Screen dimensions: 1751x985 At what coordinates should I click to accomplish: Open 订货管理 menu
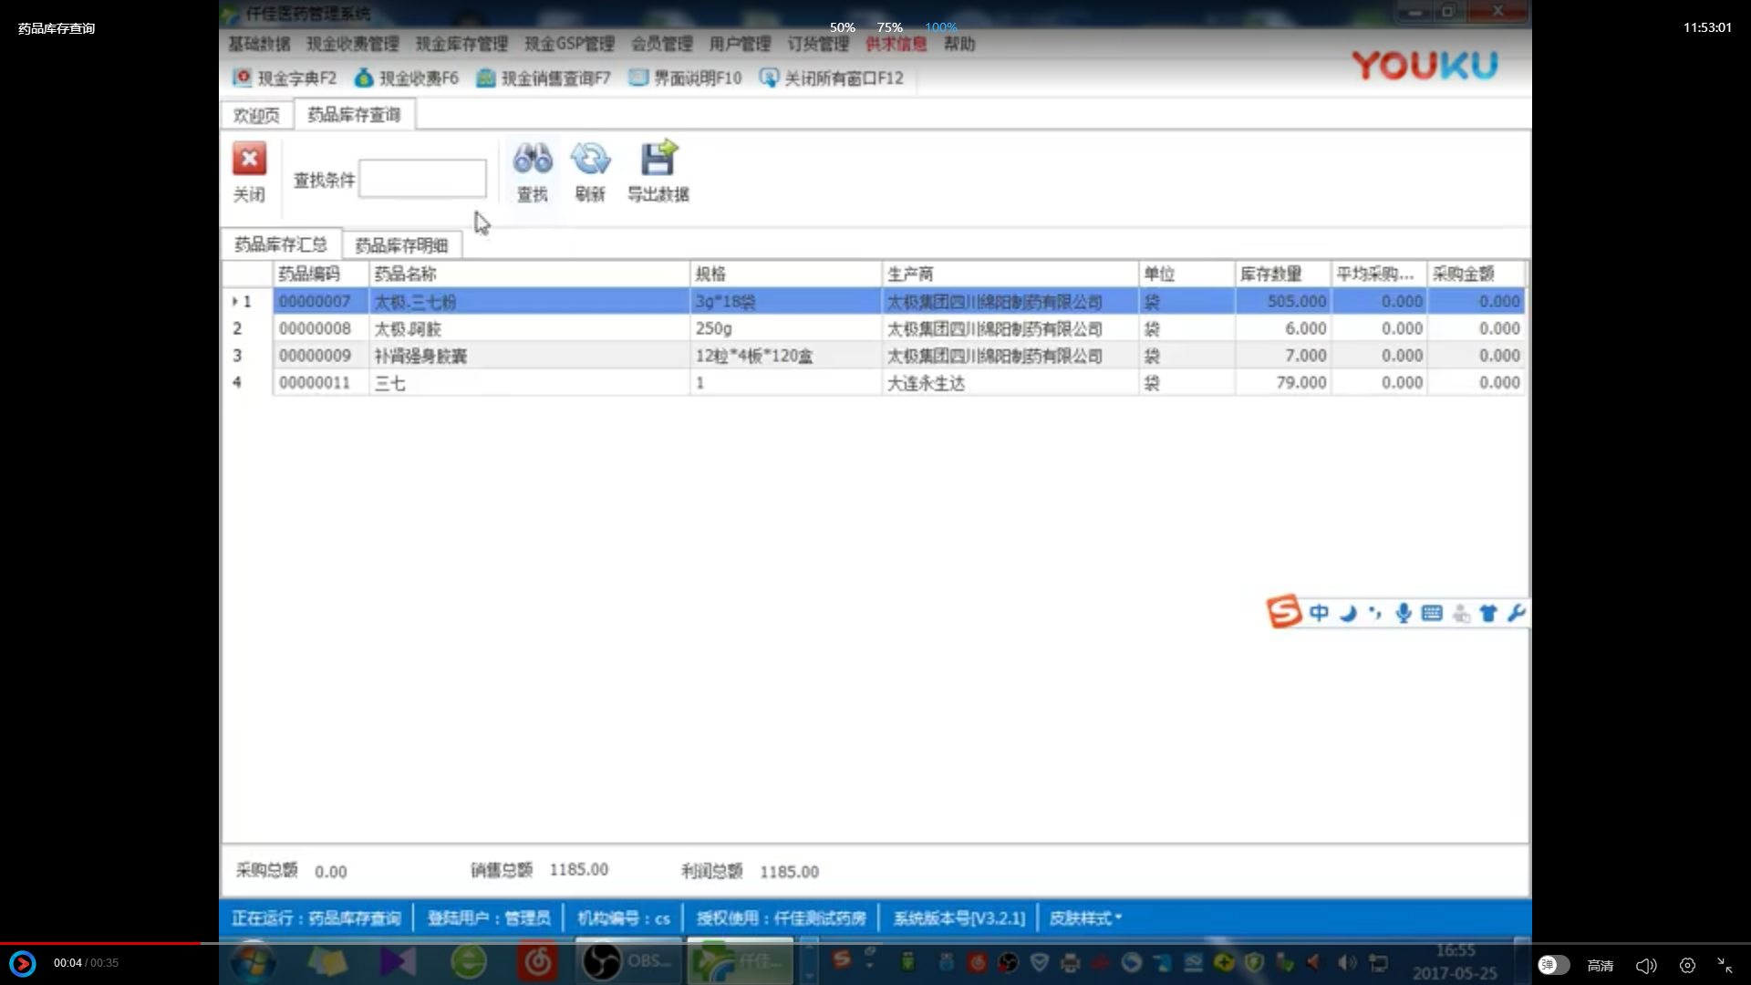point(818,44)
